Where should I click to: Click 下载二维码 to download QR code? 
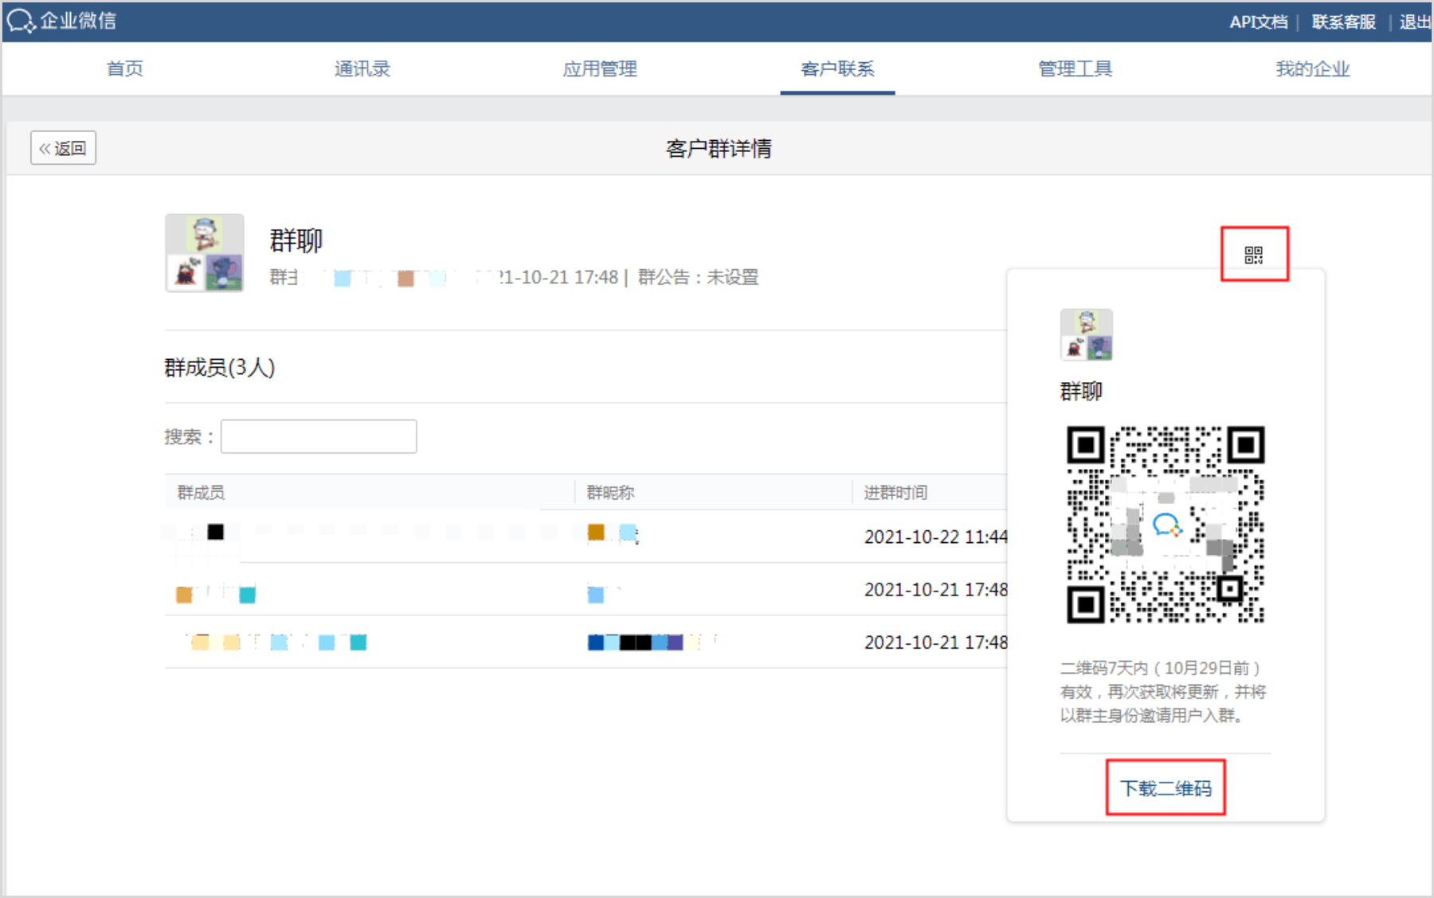pyautogui.click(x=1166, y=788)
